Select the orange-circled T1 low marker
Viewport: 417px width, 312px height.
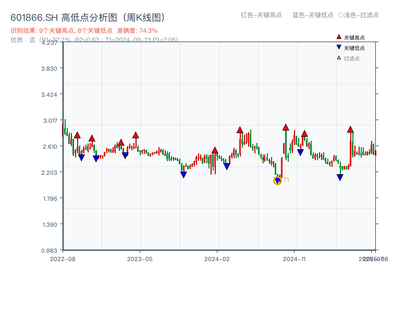coord(277,180)
